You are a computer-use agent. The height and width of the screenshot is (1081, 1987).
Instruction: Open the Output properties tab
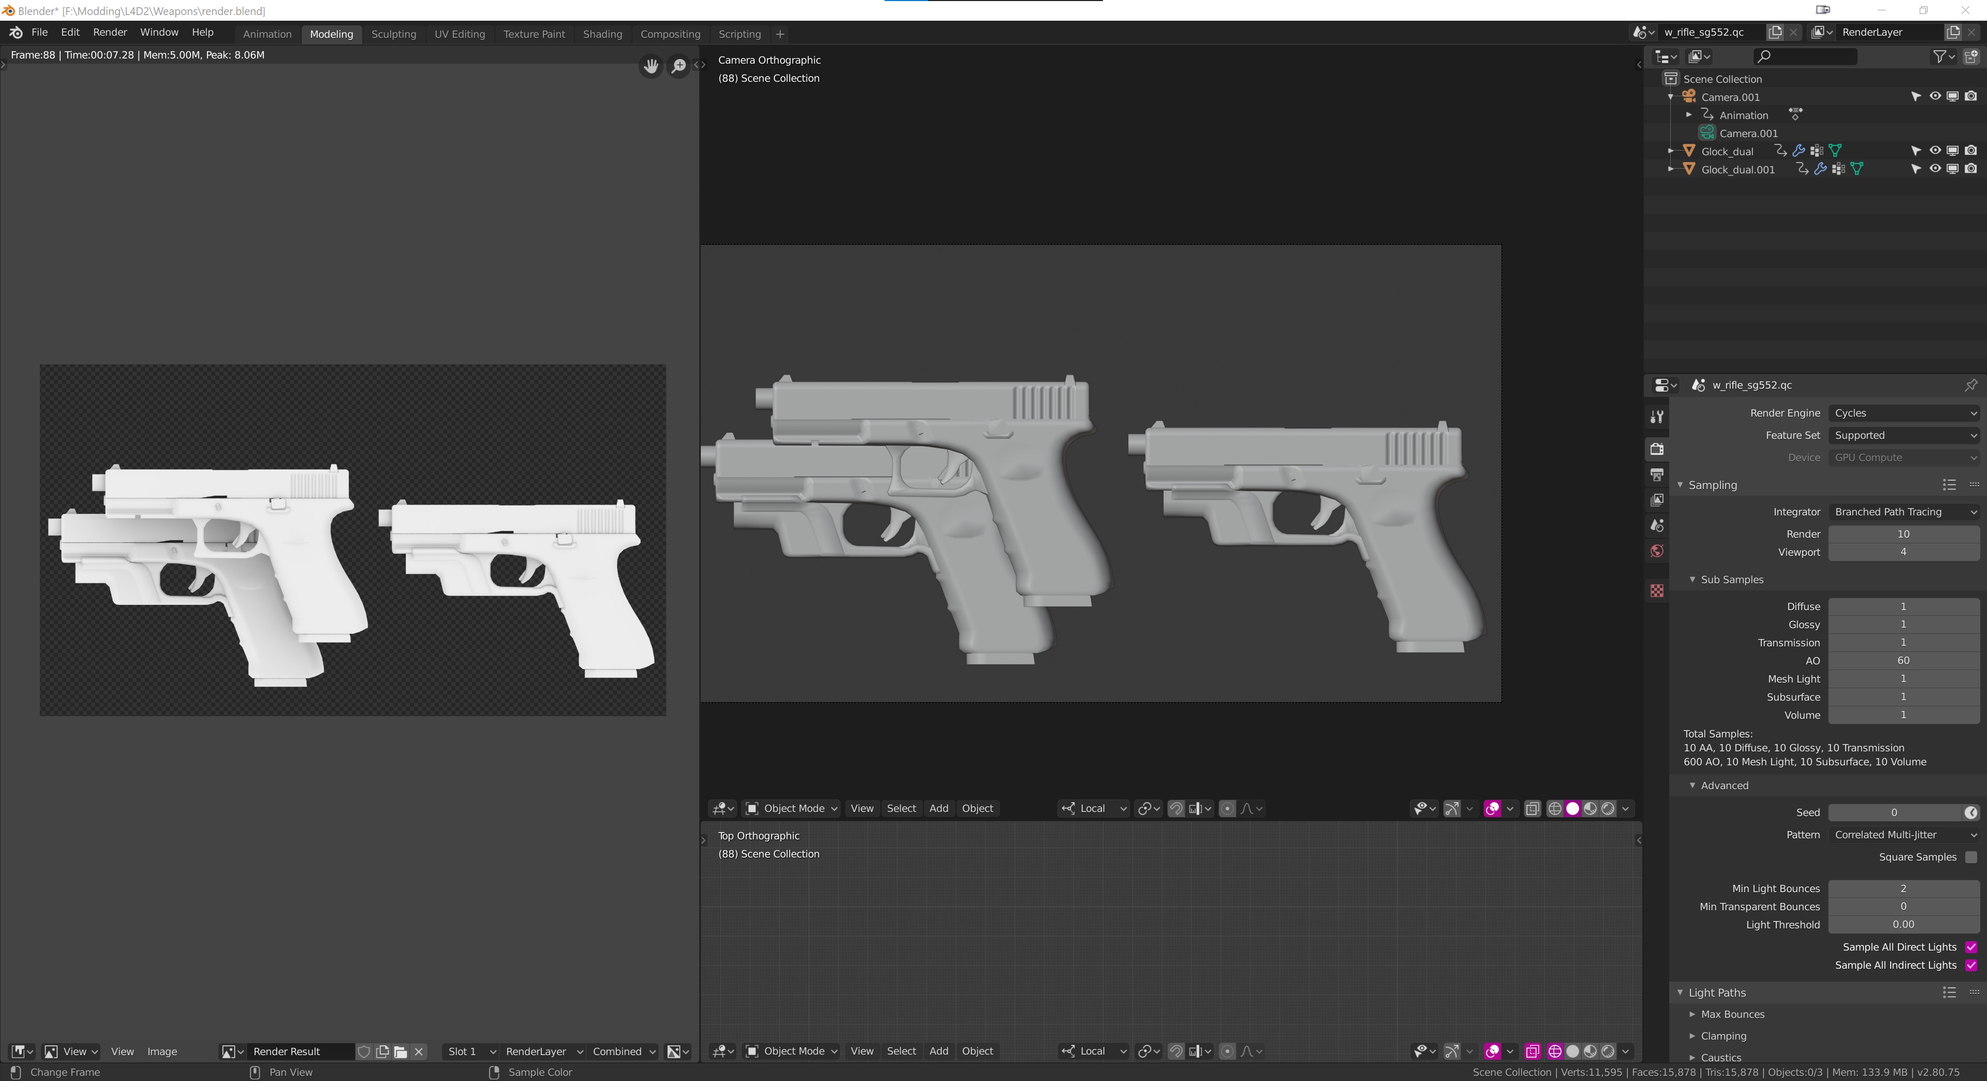click(1657, 474)
